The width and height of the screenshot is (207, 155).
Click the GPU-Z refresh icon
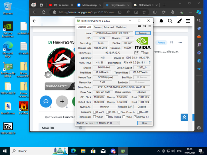[145, 26]
